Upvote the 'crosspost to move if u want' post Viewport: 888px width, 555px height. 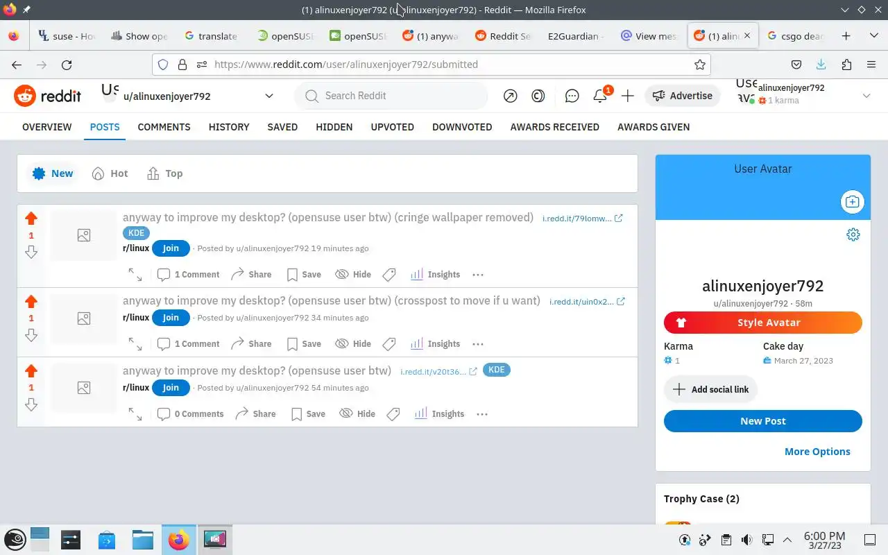(x=31, y=302)
